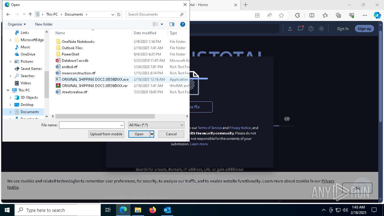Select OneDrive in the navigation tree
Image resolution: width=384 pixels, height=216 pixels.
click(x=28, y=54)
